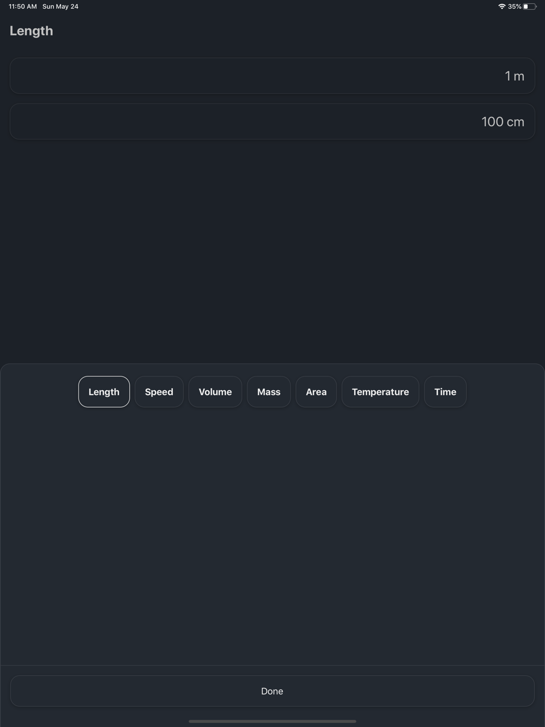Open the Area category

pos(316,392)
